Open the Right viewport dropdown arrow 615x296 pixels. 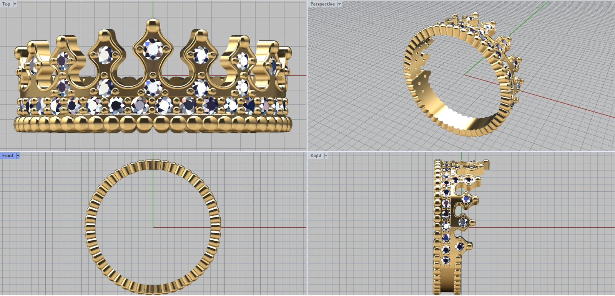[x=326, y=156]
